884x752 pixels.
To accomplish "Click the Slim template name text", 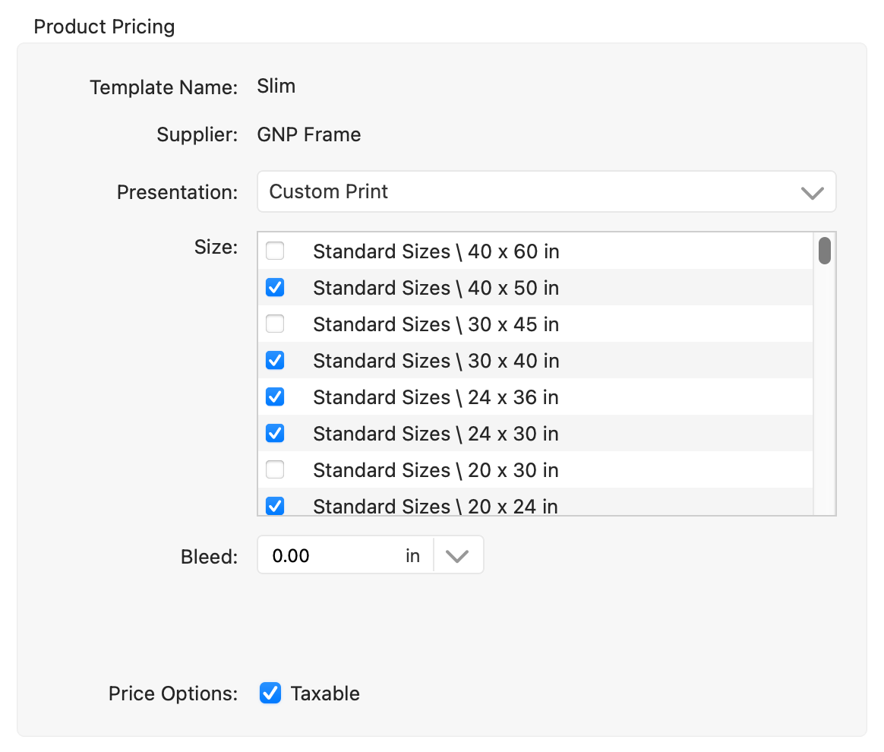I will click(276, 86).
